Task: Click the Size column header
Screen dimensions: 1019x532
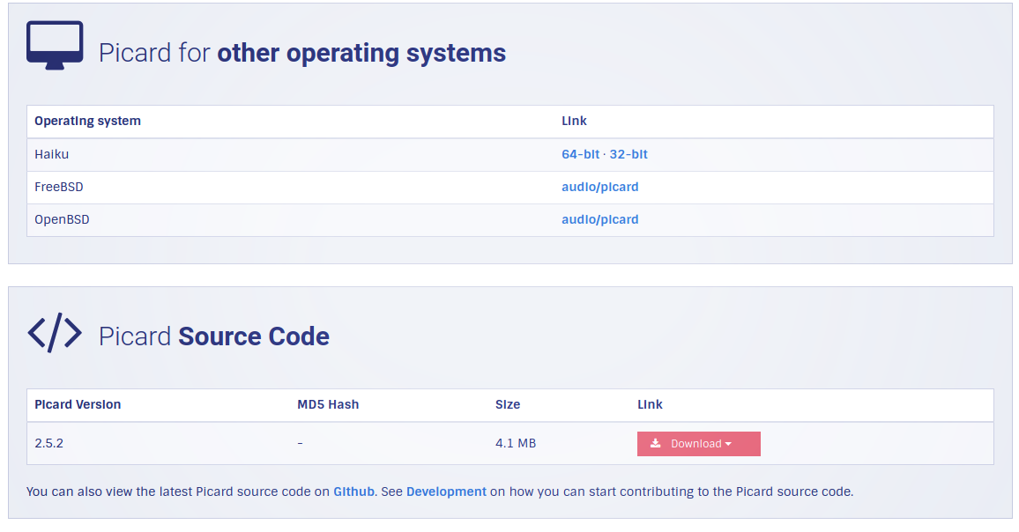Action: [x=508, y=404]
